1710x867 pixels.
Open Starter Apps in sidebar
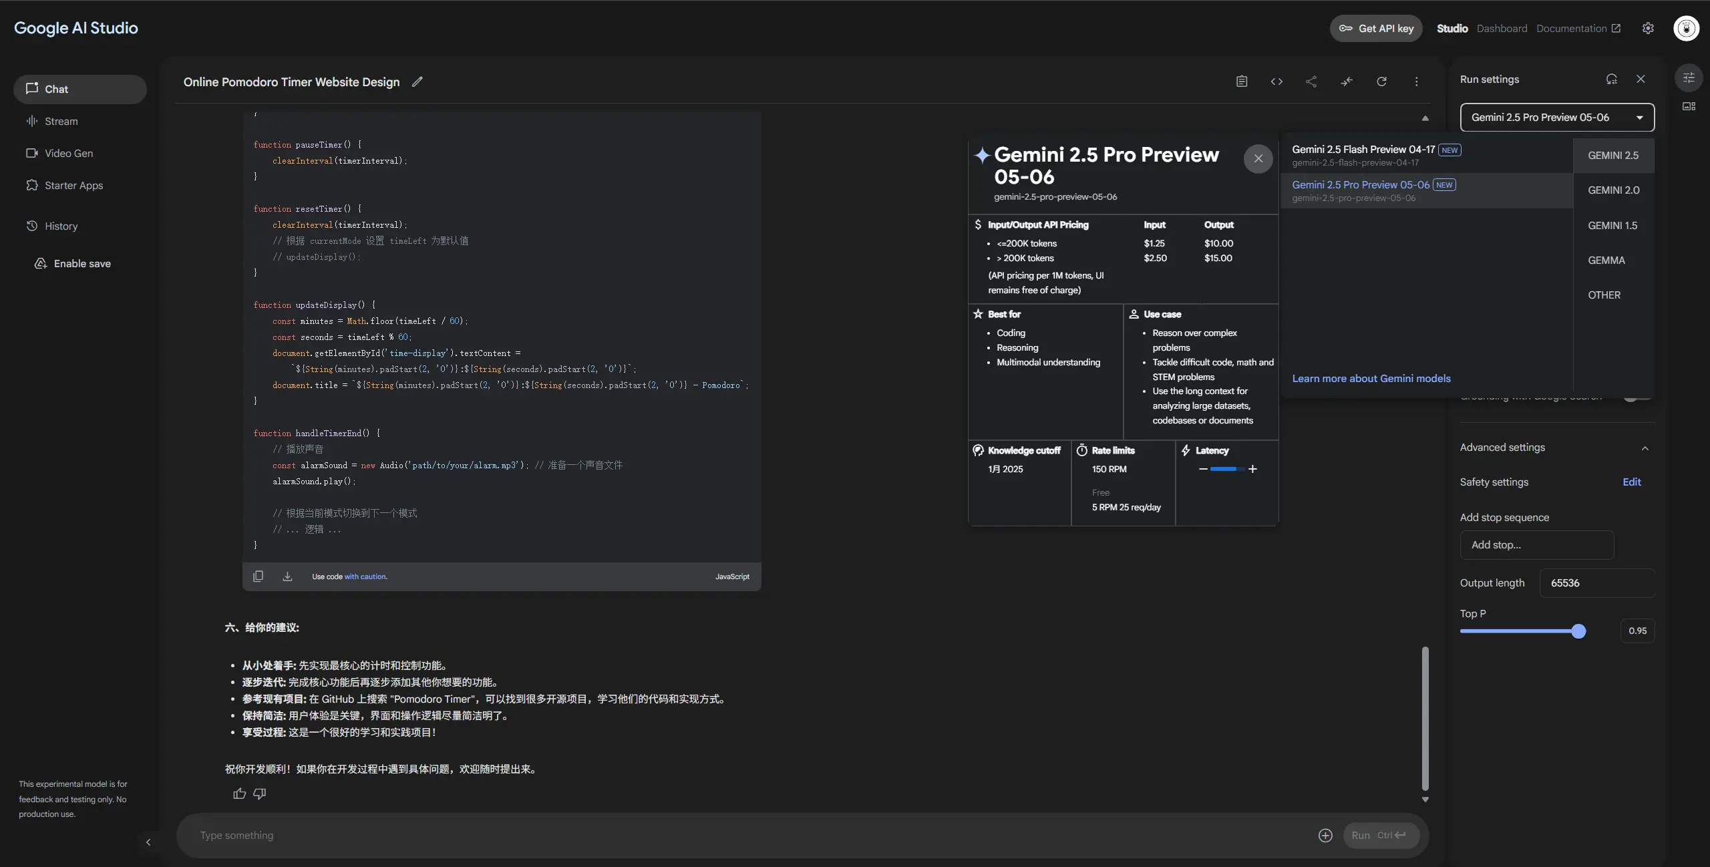coord(80,185)
